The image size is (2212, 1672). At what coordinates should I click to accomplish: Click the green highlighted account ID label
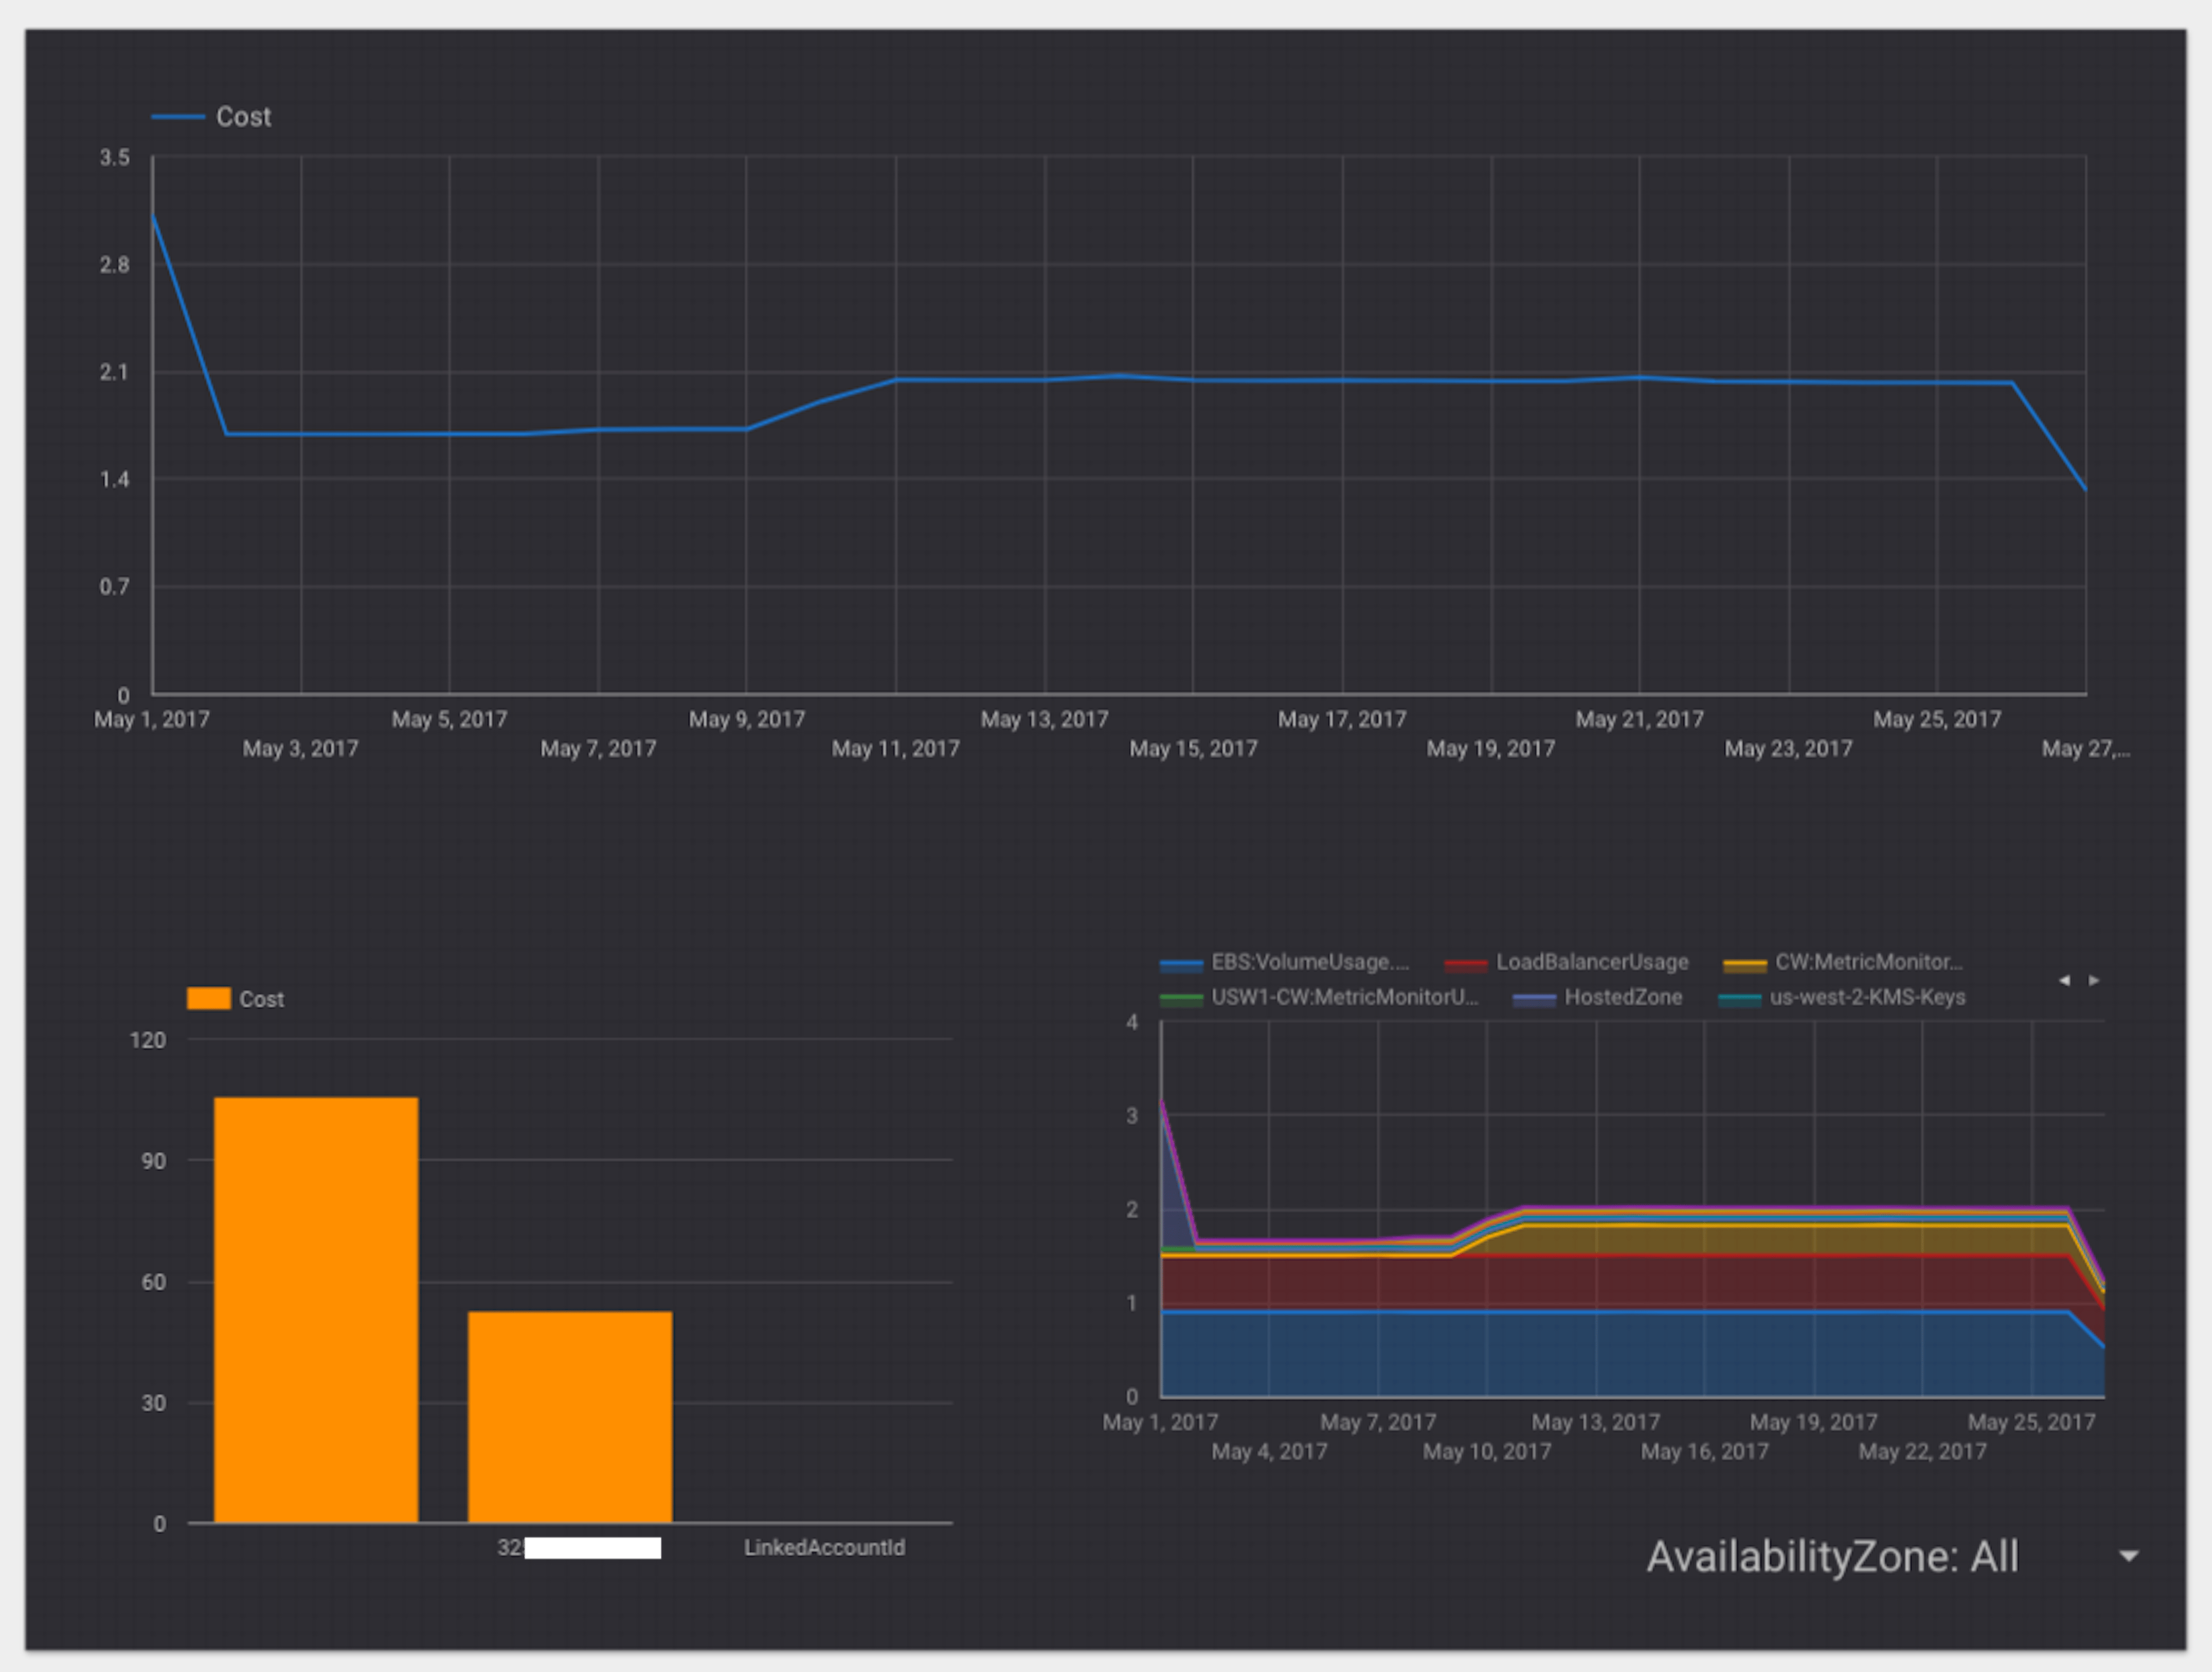click(594, 1547)
